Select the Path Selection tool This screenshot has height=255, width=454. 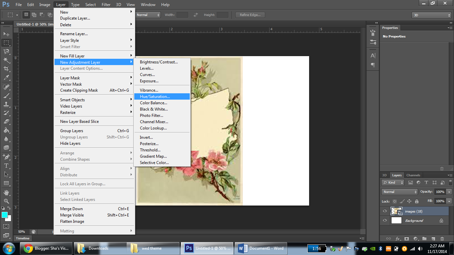tap(6, 174)
